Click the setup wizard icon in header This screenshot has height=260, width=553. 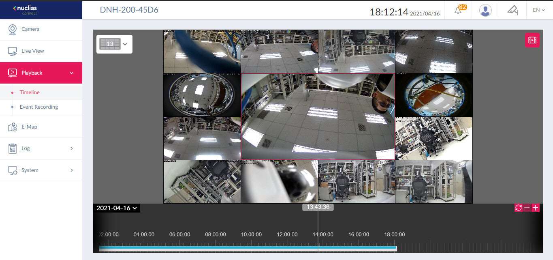(x=512, y=10)
